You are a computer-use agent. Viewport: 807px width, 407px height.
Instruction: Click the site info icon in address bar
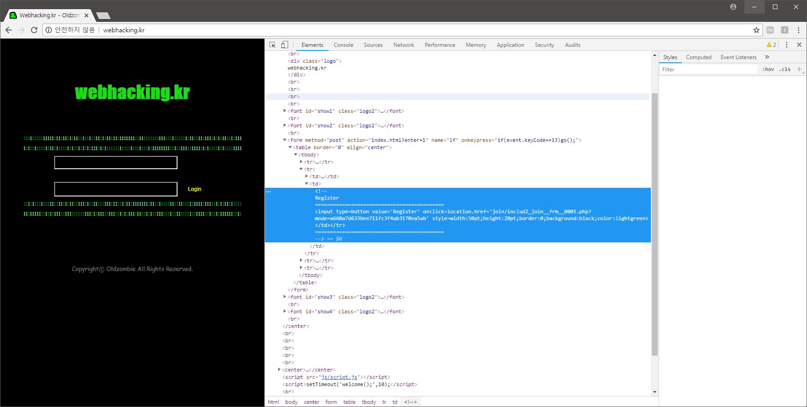(49, 30)
